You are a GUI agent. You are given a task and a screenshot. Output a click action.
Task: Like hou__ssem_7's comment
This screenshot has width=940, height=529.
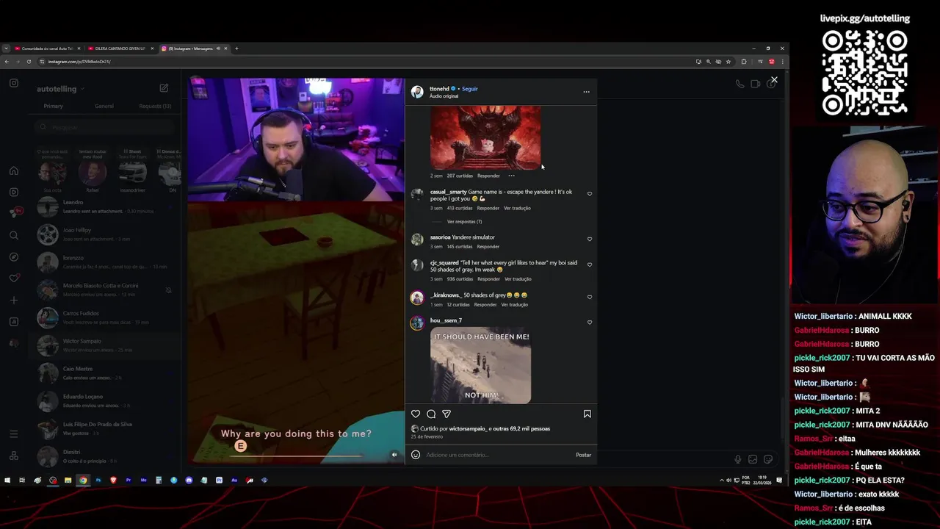point(590,323)
